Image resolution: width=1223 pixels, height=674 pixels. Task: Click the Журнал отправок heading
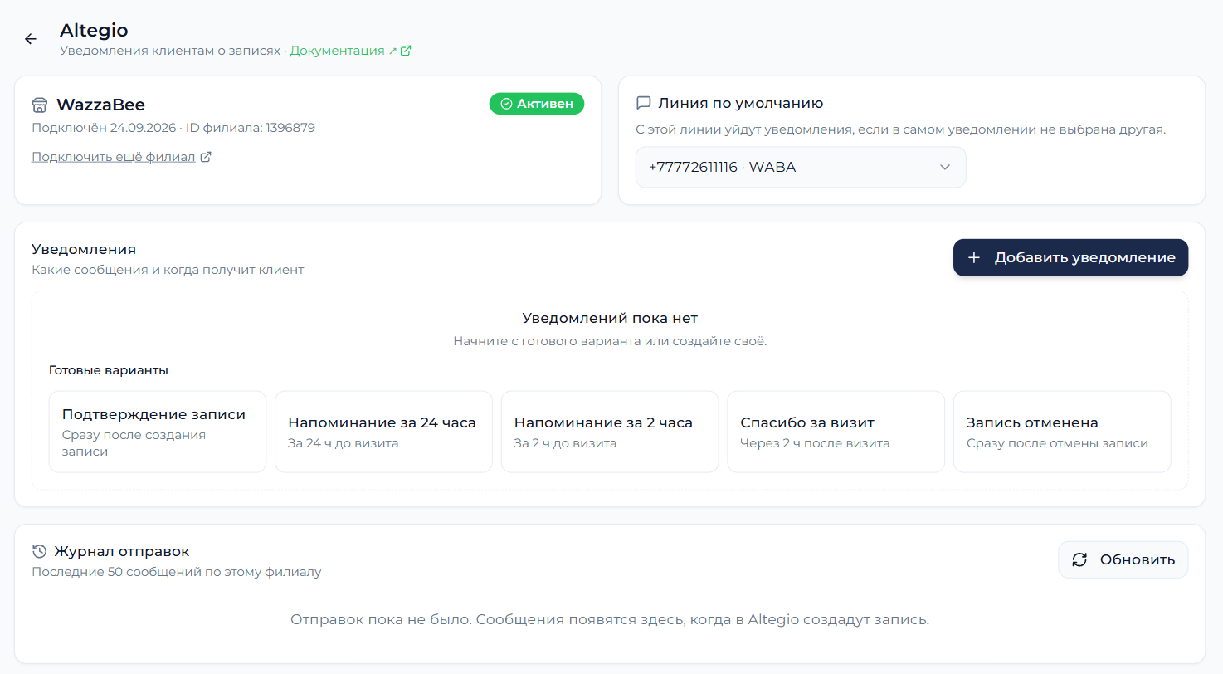point(122,551)
